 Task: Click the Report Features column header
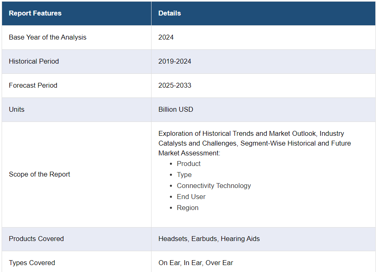(x=35, y=13)
